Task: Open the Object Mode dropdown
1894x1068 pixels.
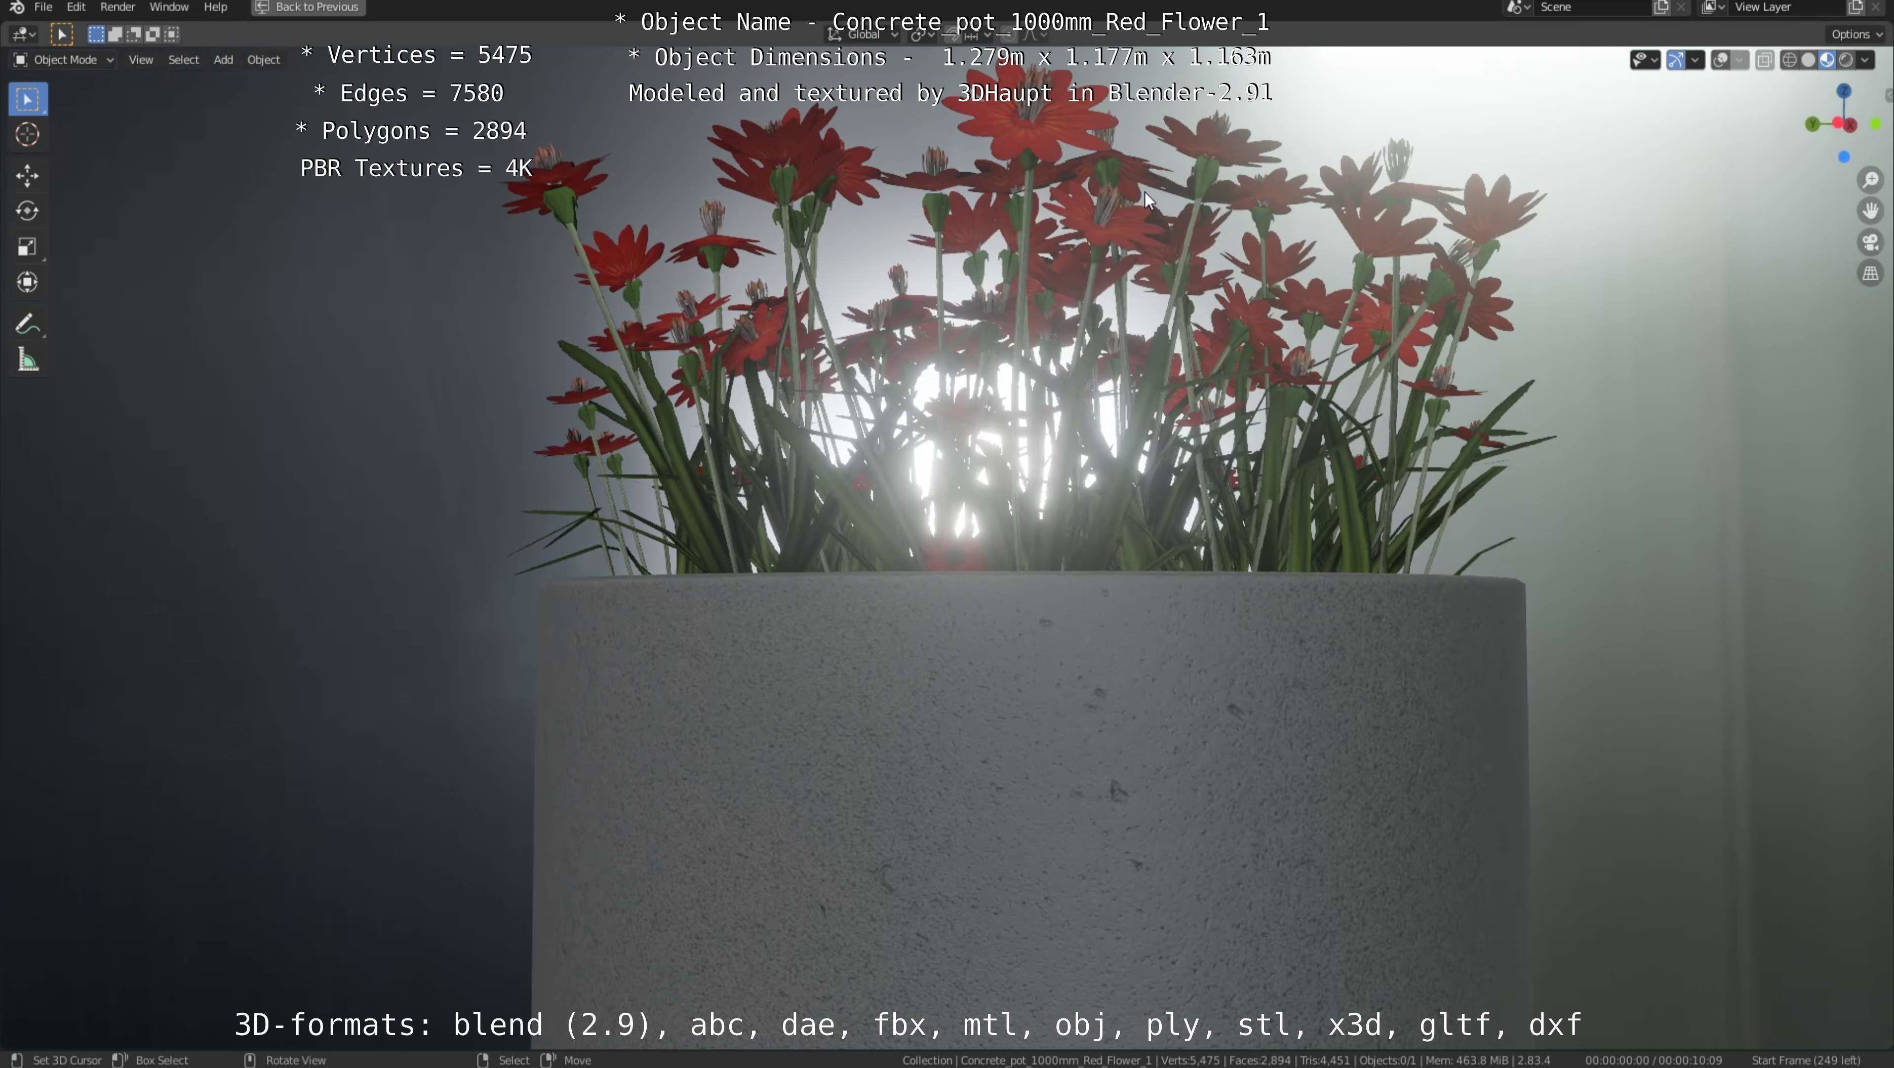Action: (x=63, y=60)
